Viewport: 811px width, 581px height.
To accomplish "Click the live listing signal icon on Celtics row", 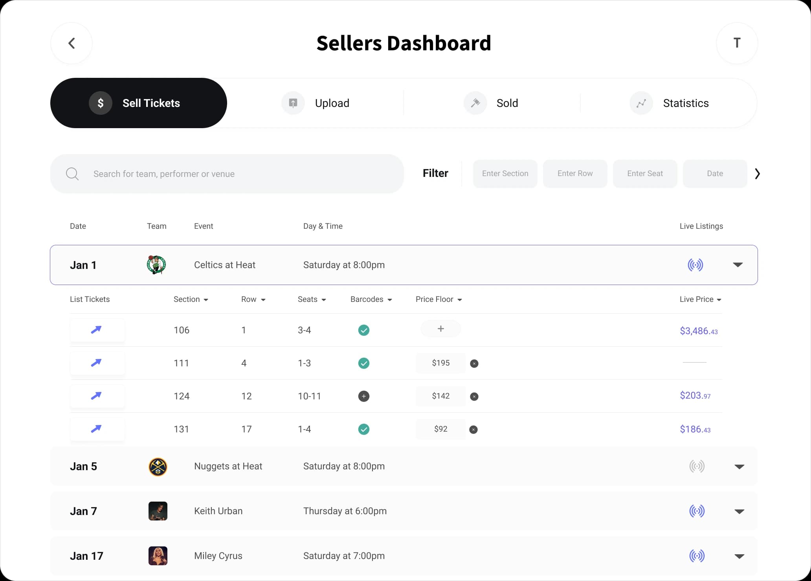I will click(x=695, y=265).
